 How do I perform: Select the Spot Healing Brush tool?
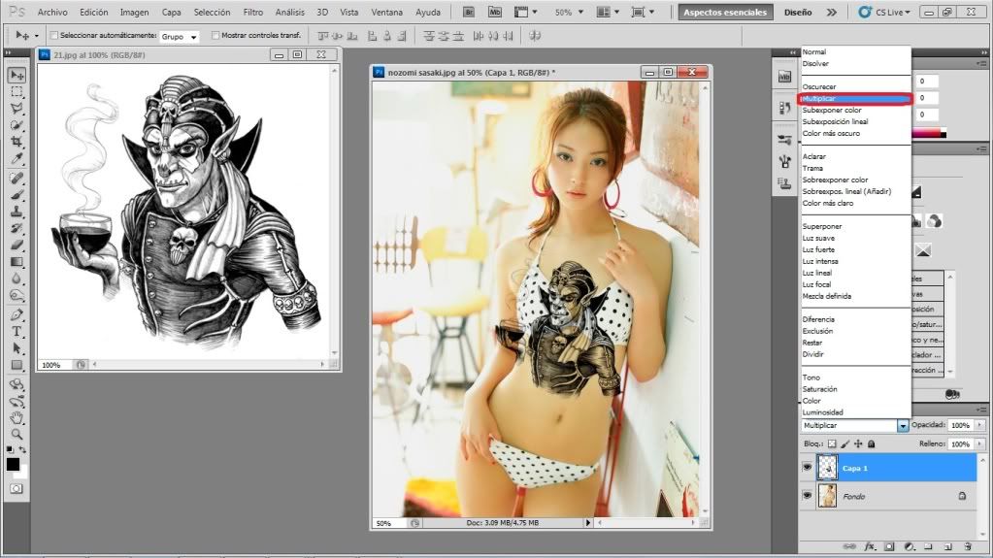[17, 179]
